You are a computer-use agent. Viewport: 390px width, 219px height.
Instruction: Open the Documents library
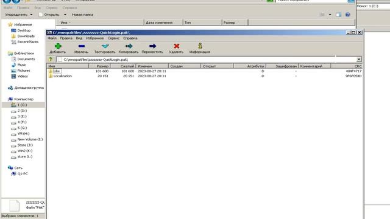(x=26, y=59)
